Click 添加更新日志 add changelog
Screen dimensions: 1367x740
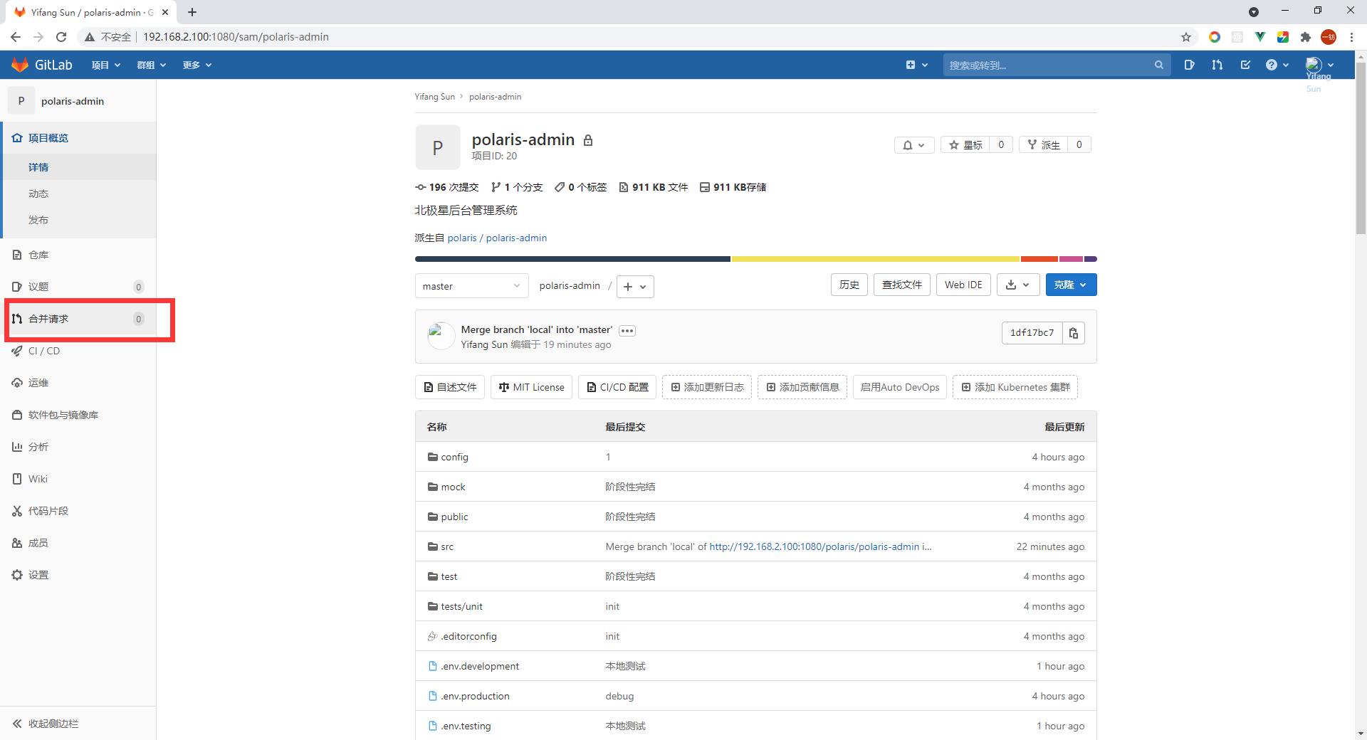tap(707, 387)
